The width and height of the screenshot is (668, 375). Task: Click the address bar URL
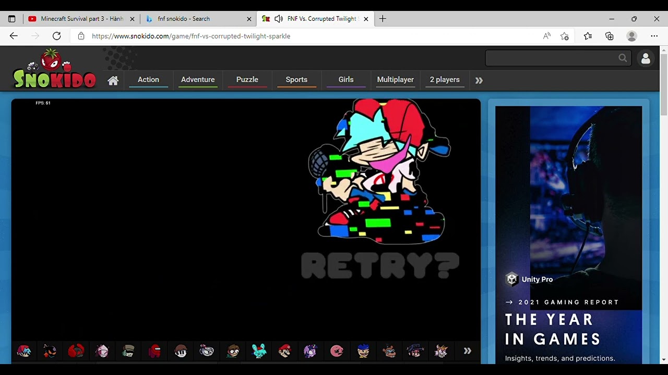pos(191,36)
